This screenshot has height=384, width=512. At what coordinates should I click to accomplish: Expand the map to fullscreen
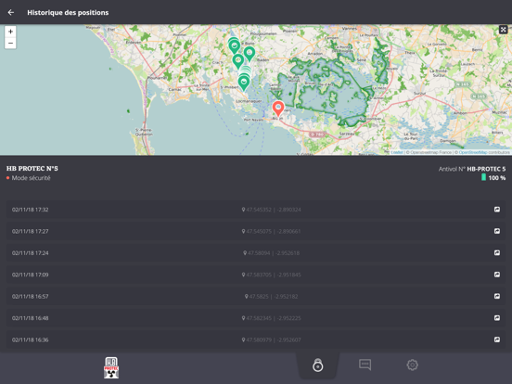point(503,30)
